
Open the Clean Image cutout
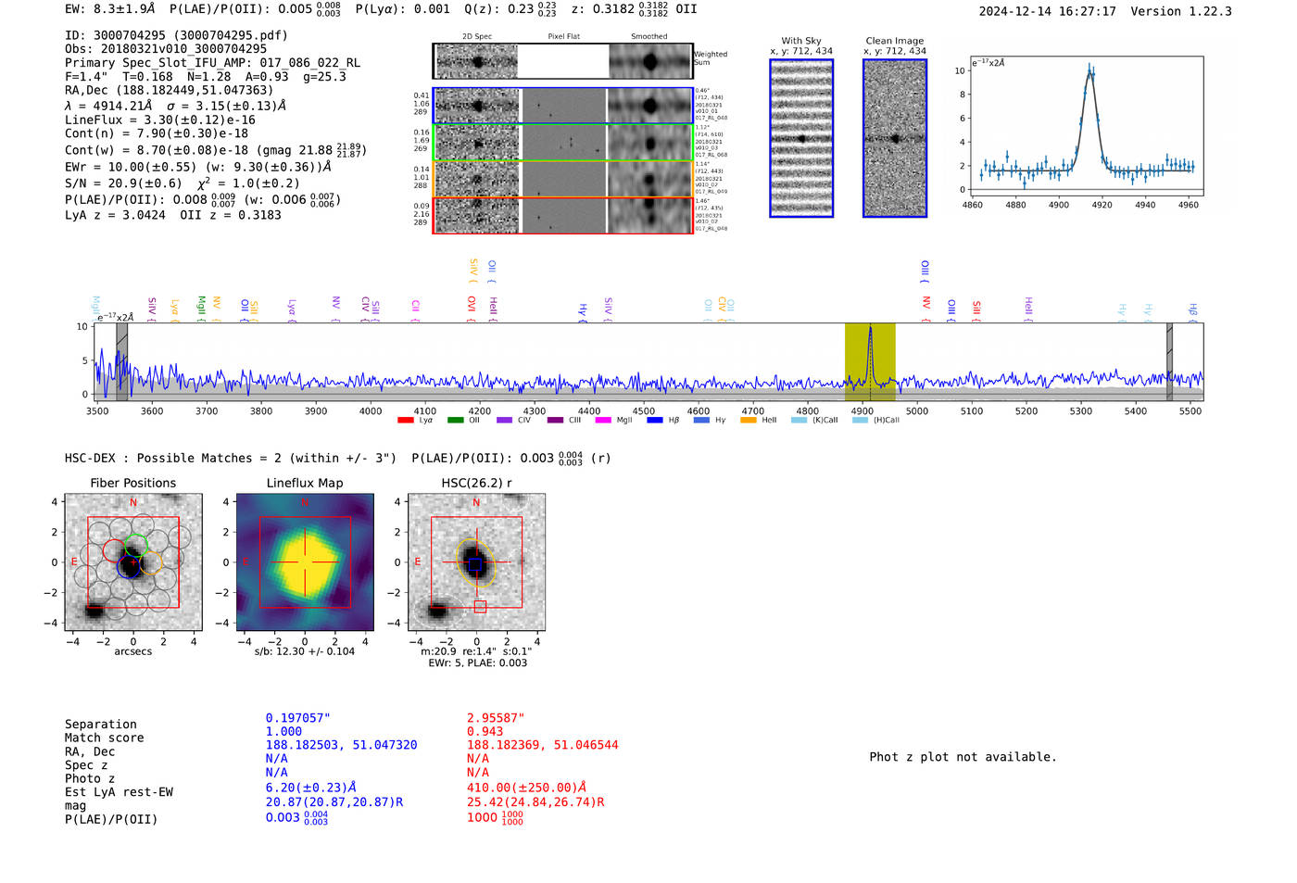click(895, 138)
